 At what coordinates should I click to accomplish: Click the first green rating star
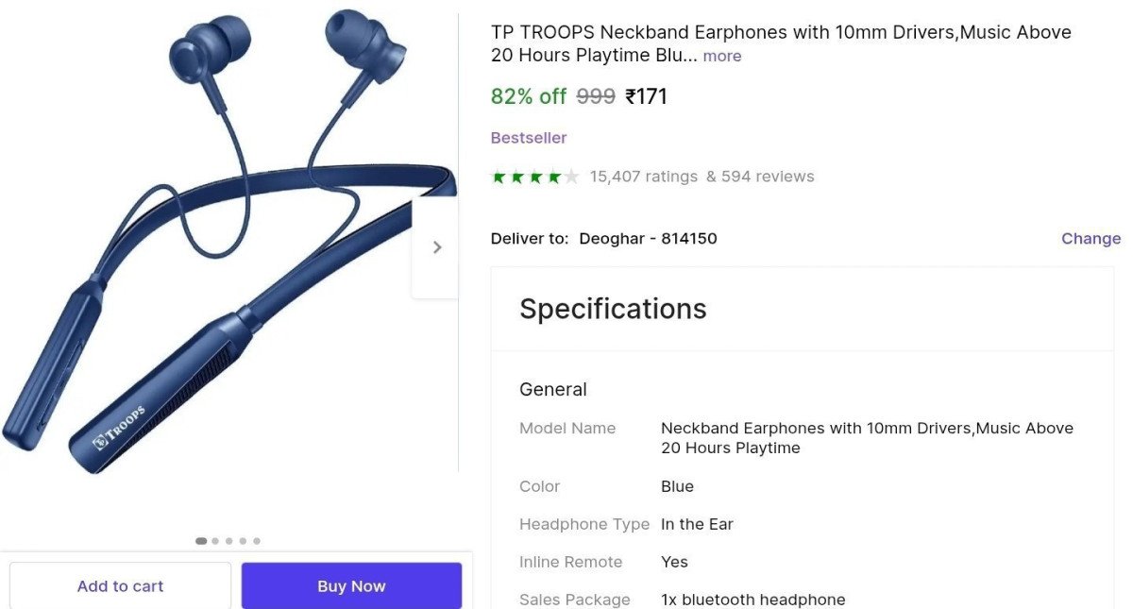499,177
